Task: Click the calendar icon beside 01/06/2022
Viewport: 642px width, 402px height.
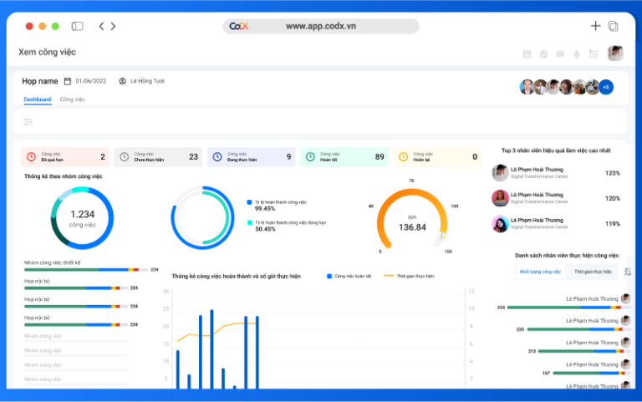Action: click(x=68, y=81)
